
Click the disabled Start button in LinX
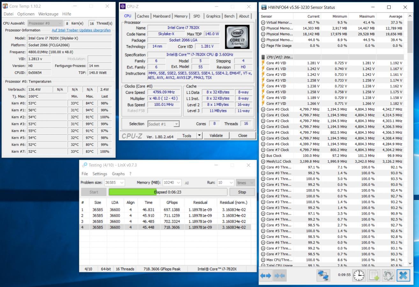tap(94, 192)
